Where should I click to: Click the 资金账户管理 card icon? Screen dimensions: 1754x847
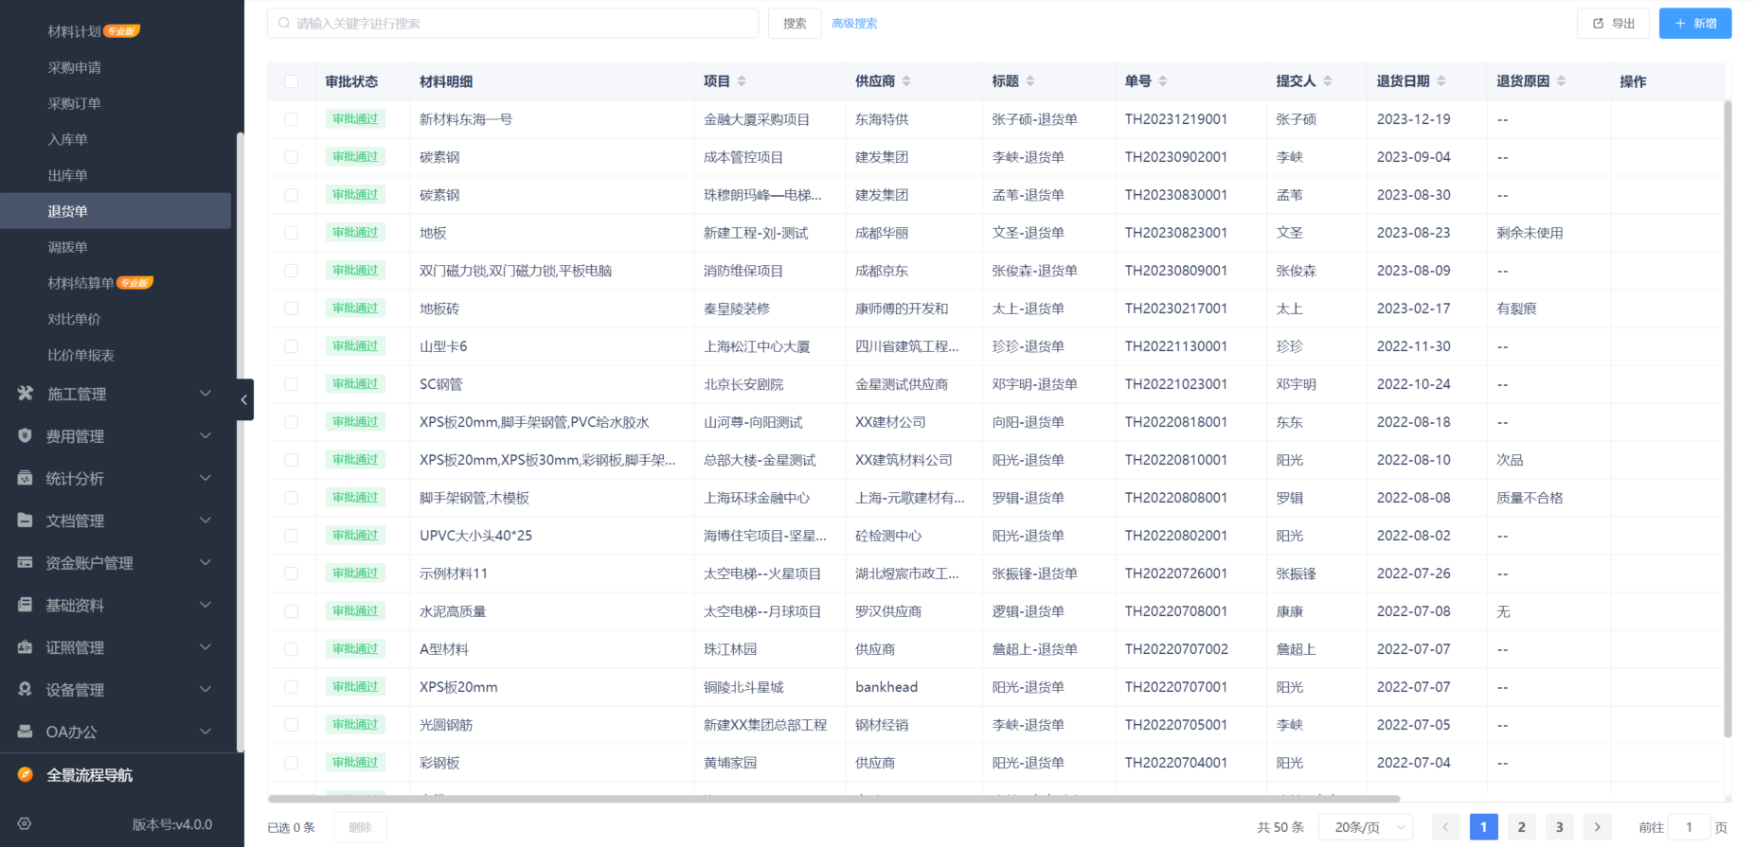(26, 562)
